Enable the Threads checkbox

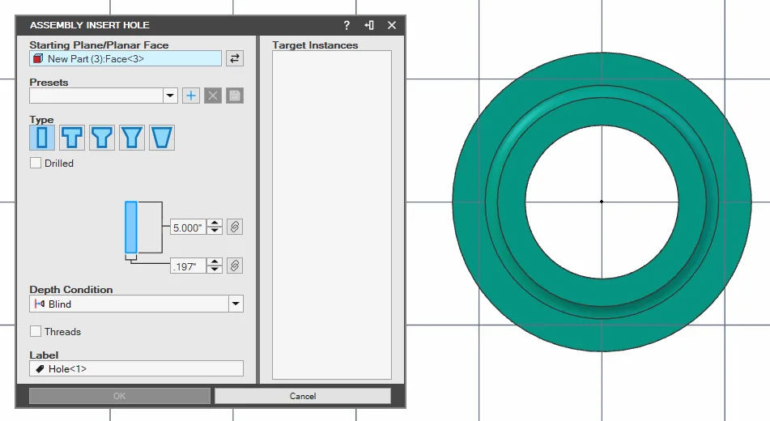click(36, 332)
